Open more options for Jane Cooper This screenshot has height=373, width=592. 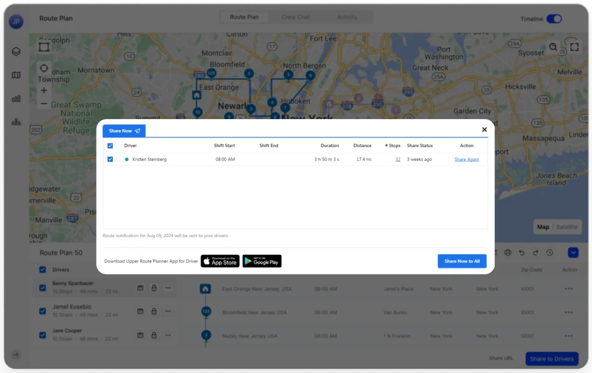(168, 335)
